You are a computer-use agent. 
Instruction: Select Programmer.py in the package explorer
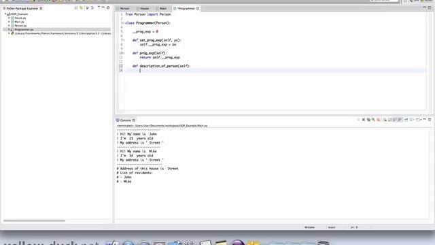(x=24, y=29)
